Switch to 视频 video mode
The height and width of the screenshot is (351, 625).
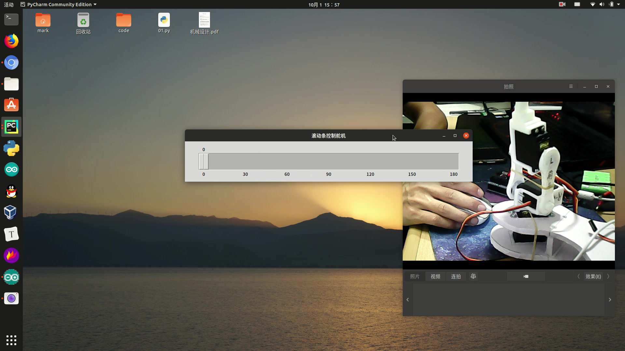pos(436,276)
